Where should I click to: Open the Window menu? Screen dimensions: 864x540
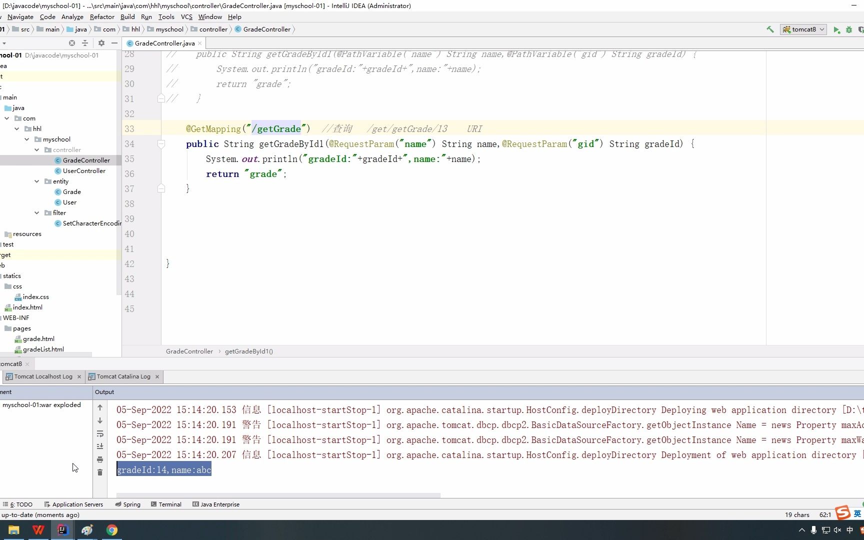[x=210, y=17]
